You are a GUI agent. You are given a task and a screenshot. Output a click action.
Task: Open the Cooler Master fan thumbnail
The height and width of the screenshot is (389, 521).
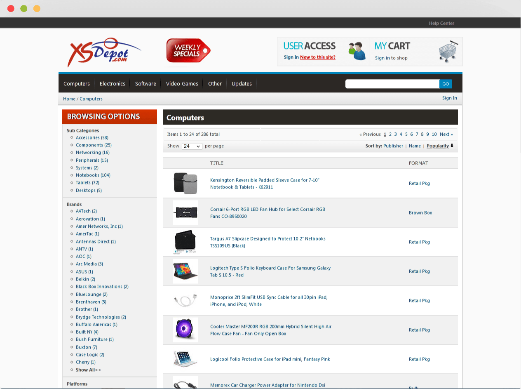pos(185,330)
